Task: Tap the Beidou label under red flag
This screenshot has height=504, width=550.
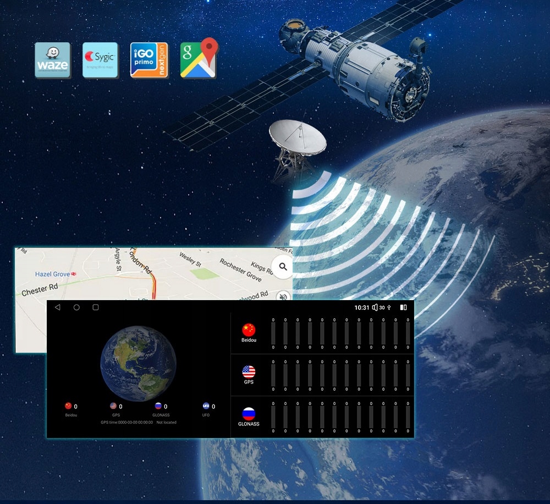Action: (249, 340)
